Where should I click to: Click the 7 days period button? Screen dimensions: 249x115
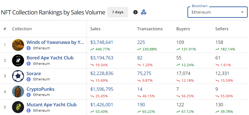point(118,12)
